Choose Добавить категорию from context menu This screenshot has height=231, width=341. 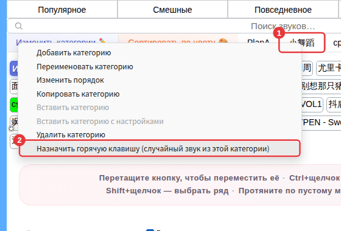160,53
